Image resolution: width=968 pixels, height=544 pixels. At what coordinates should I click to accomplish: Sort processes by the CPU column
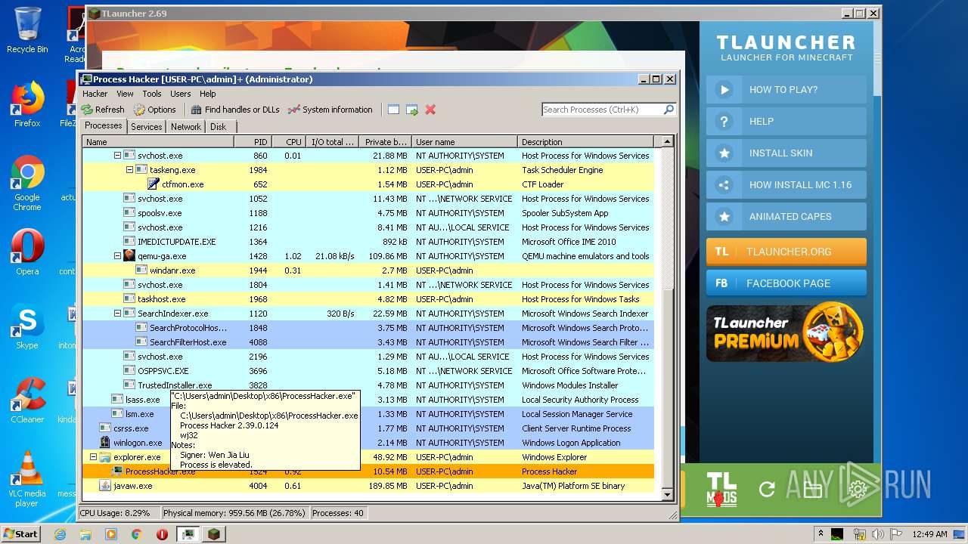(x=289, y=142)
